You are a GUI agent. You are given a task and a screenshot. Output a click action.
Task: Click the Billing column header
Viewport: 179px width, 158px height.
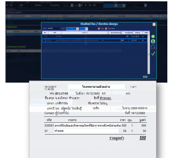pos(137,33)
